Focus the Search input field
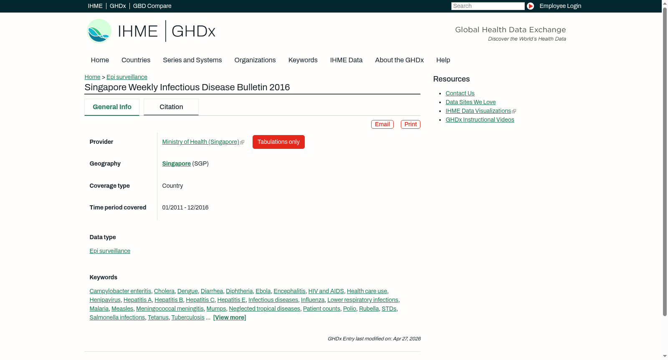 pos(488,6)
